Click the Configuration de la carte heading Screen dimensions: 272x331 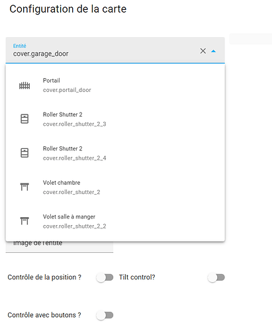[68, 9]
